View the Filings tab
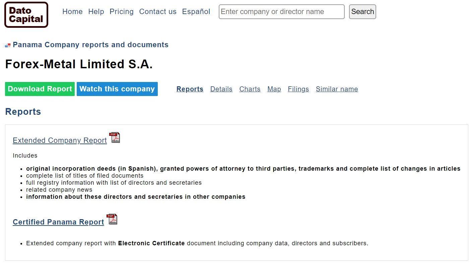The height and width of the screenshot is (265, 472). [298, 89]
